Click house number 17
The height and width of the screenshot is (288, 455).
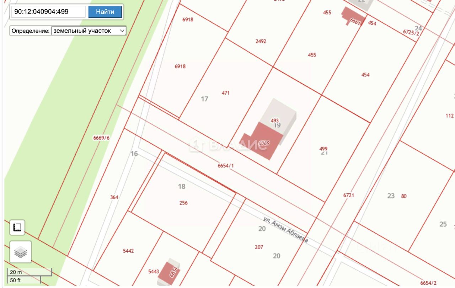click(204, 98)
